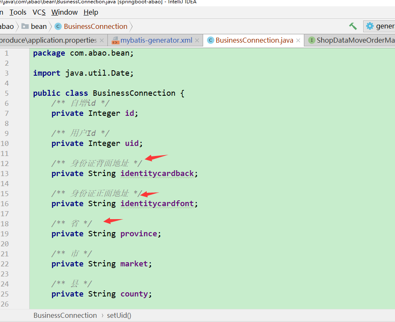Click the green Build Project hammer icon

352,26
